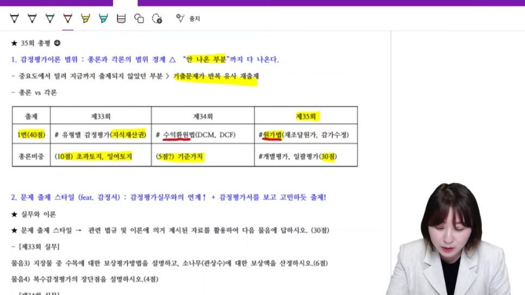Select the blue pen tool
This screenshot has width=525, height=295.
(32, 18)
